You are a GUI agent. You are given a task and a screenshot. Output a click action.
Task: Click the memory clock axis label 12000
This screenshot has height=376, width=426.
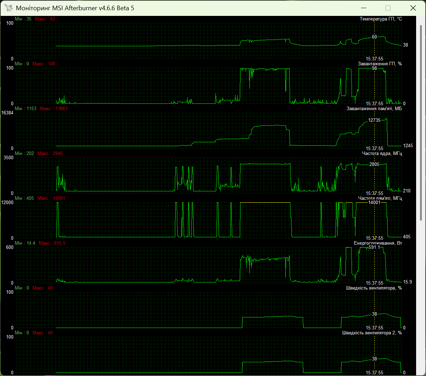pyautogui.click(x=7, y=203)
